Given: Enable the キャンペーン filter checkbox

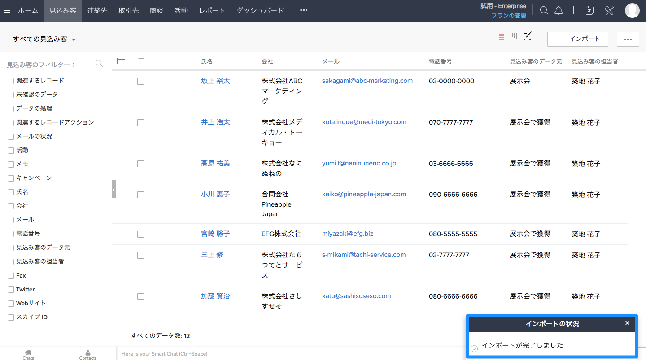Looking at the screenshot, I should click(x=11, y=178).
